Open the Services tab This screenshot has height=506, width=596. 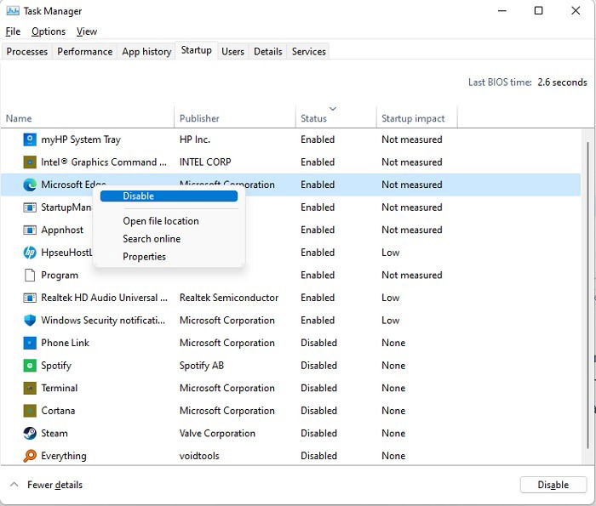[308, 52]
